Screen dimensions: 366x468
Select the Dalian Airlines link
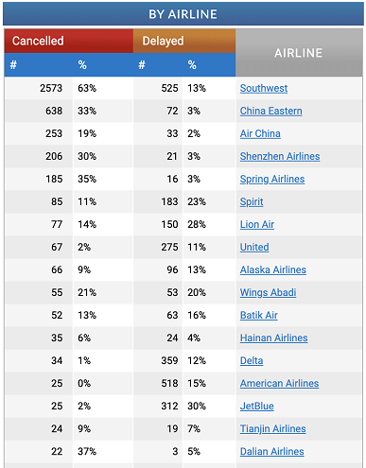[x=271, y=451]
